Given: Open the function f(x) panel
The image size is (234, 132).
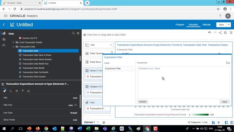Looking at the screenshot, I should (x=228, y=63).
